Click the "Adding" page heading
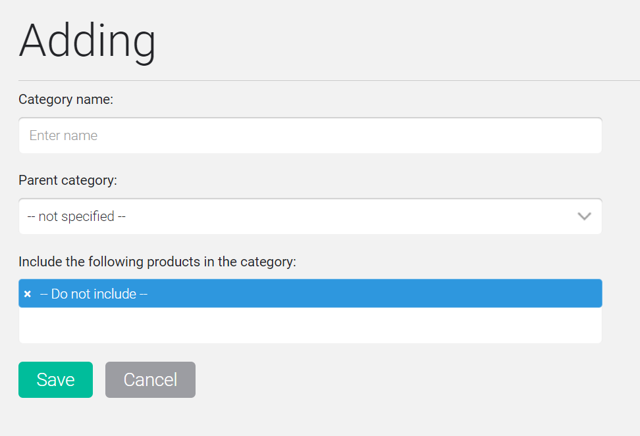This screenshot has width=640, height=436. point(88,41)
